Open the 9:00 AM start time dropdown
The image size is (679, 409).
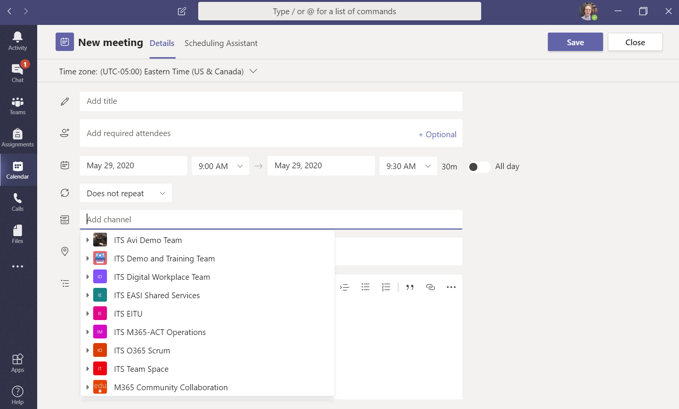[x=220, y=166]
